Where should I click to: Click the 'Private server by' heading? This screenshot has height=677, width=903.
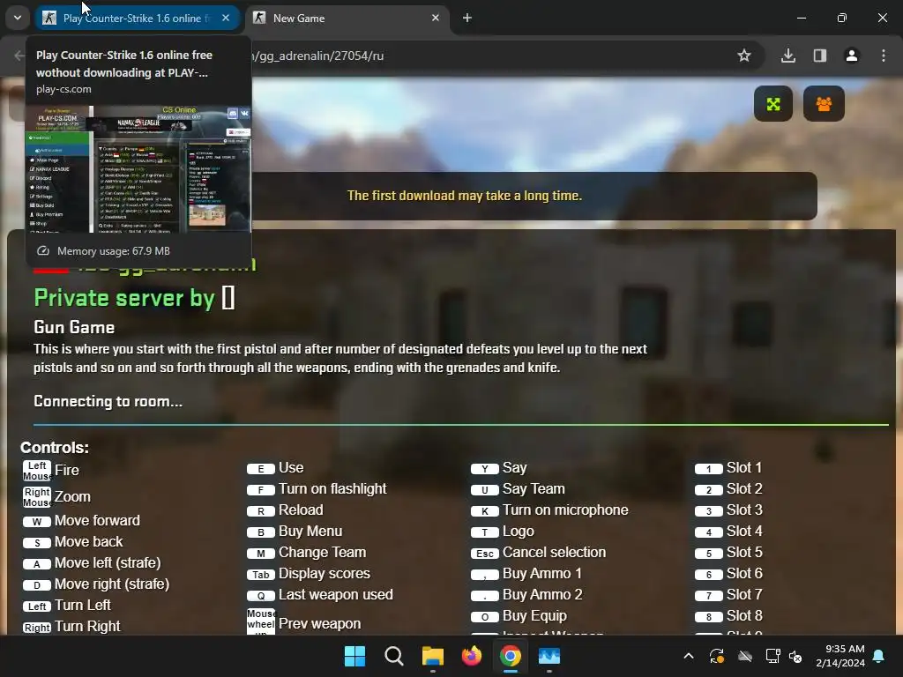point(123,298)
